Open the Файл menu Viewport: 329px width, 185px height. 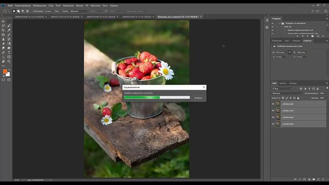click(x=10, y=6)
